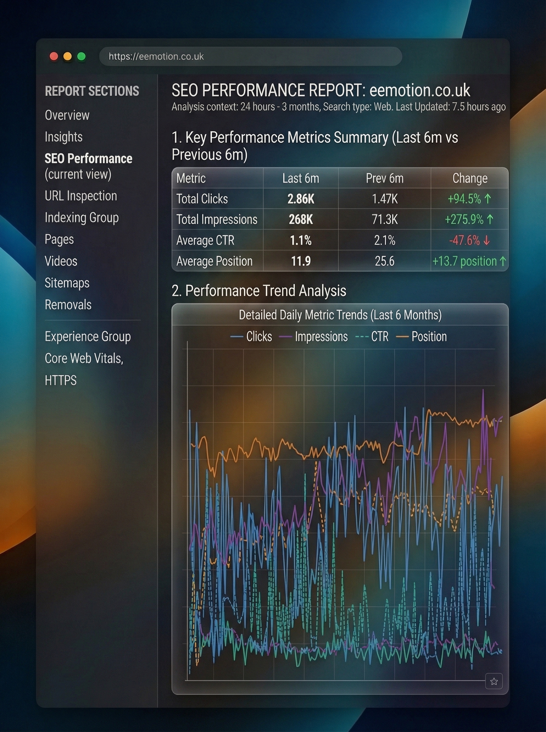Expand the Indexing Group section
This screenshot has width=546, height=732.
(x=82, y=218)
